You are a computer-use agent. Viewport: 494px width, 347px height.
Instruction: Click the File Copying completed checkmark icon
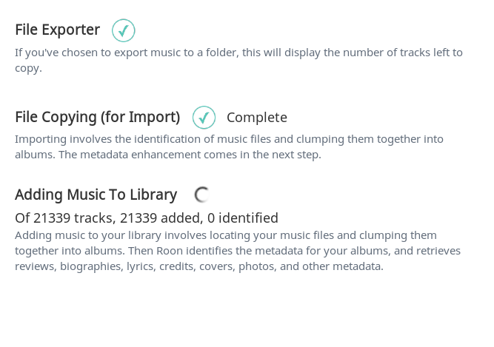coord(204,118)
